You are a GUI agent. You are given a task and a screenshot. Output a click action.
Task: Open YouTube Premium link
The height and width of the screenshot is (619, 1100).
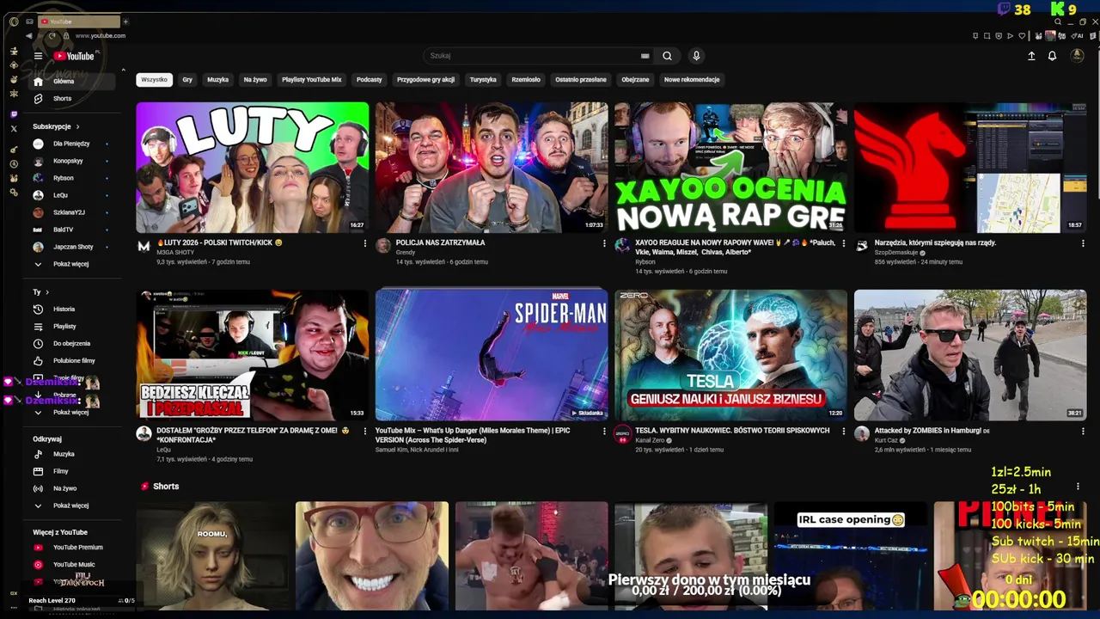point(72,548)
